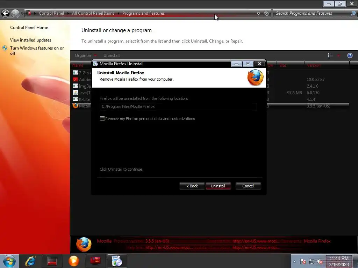Click the 97.6 MB size cell

[294, 92]
